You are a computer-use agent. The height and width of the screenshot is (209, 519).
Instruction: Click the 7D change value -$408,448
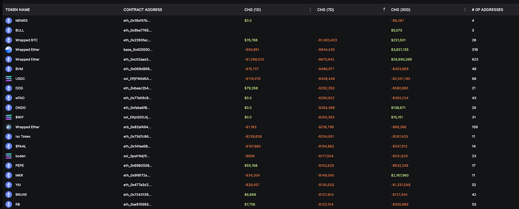326,79
